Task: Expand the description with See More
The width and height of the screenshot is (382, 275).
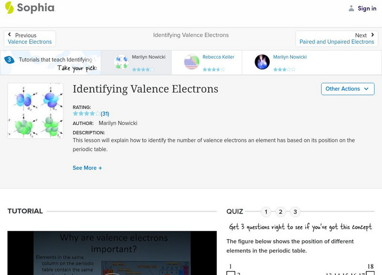Action: [87, 168]
